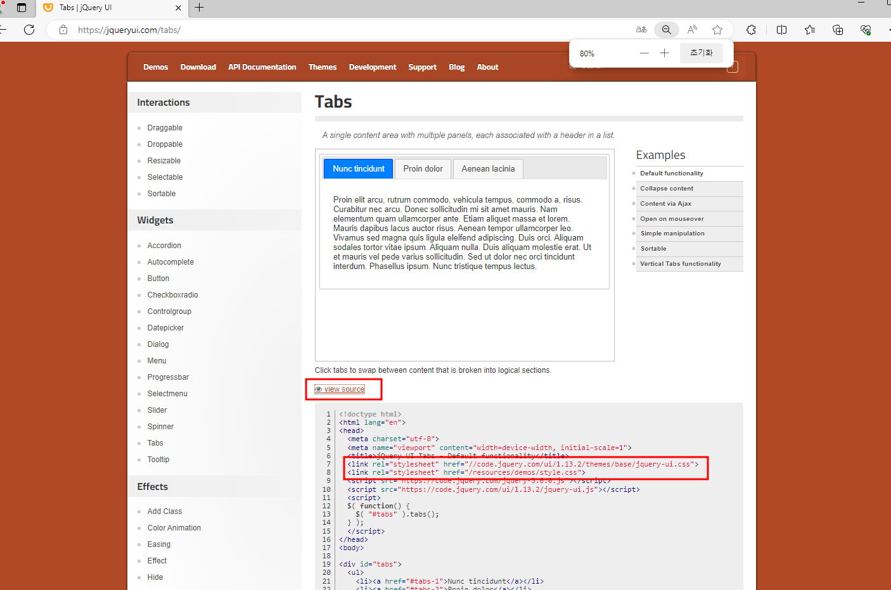891x590 pixels.
Task: Open Datepicker widget link
Action: coord(165,328)
